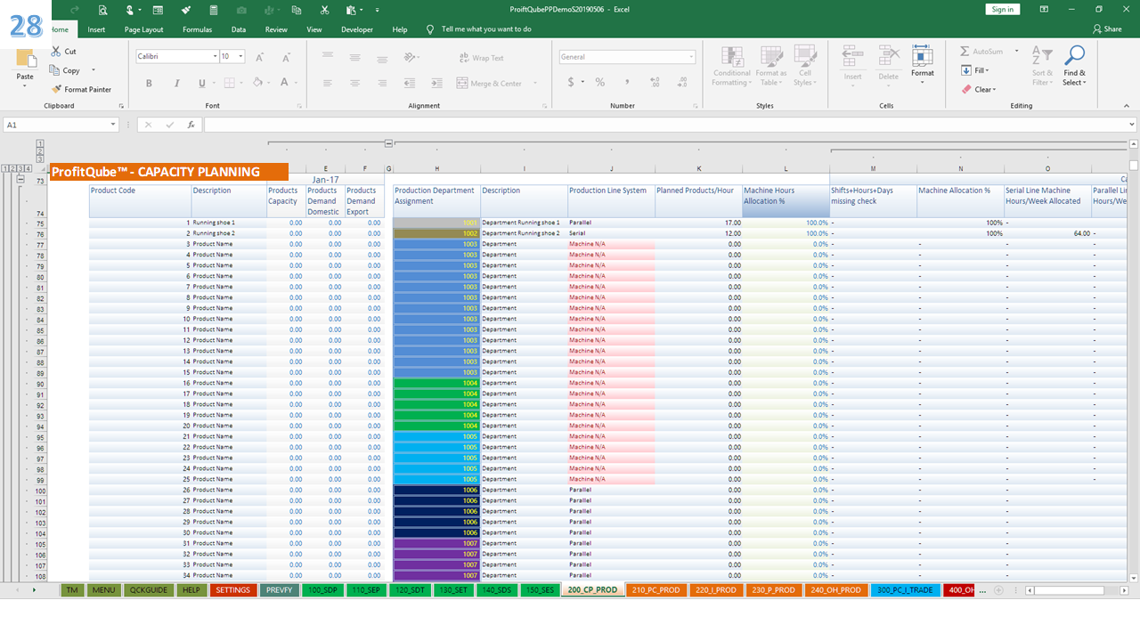Click the Increase Font Size icon
Viewport: 1140px width, 641px height.
(259, 57)
